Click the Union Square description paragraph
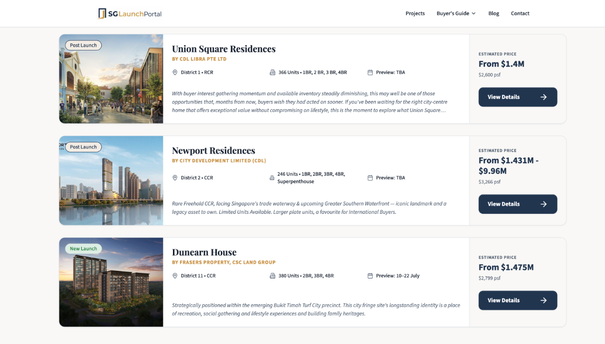The image size is (605, 344). (x=310, y=102)
